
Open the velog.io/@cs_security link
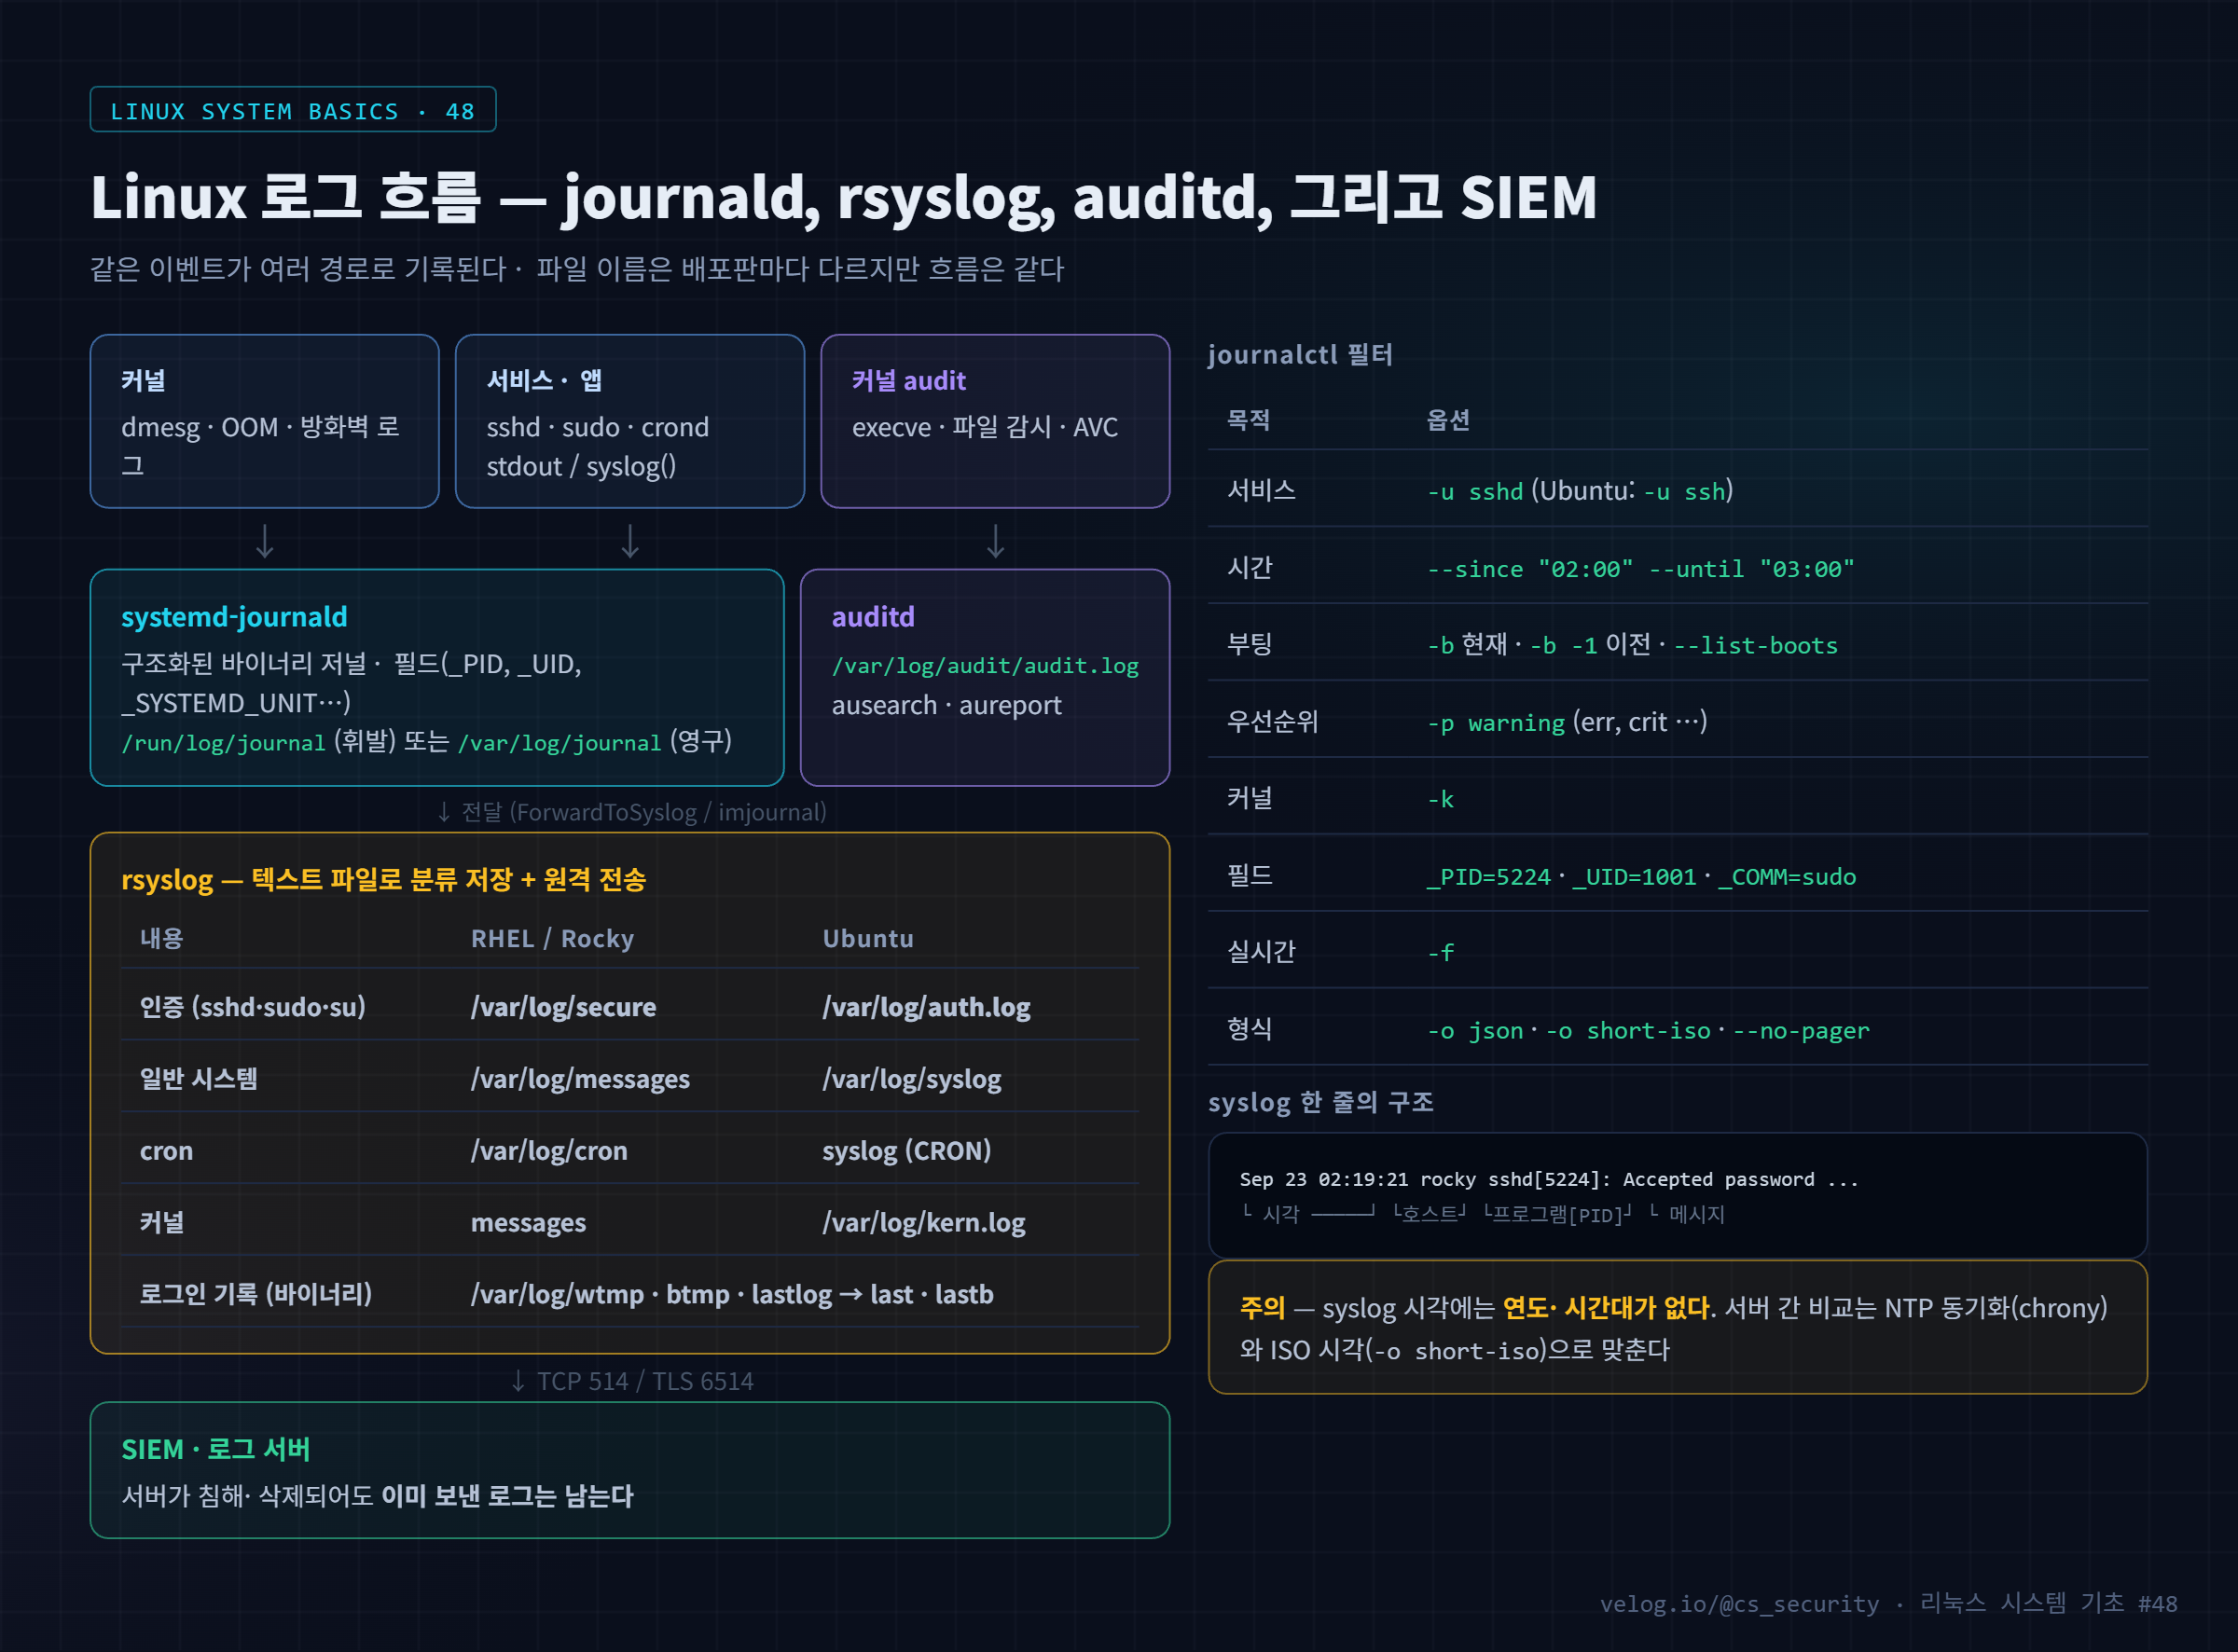(x=1739, y=1604)
